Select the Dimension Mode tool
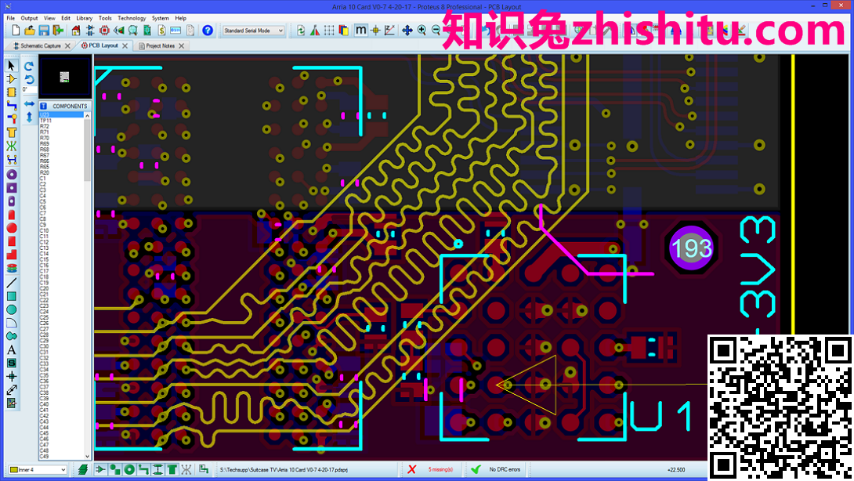Viewport: 854px width, 481px height. tap(11, 390)
